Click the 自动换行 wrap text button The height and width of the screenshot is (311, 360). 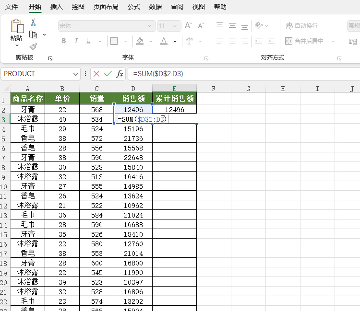[302, 26]
